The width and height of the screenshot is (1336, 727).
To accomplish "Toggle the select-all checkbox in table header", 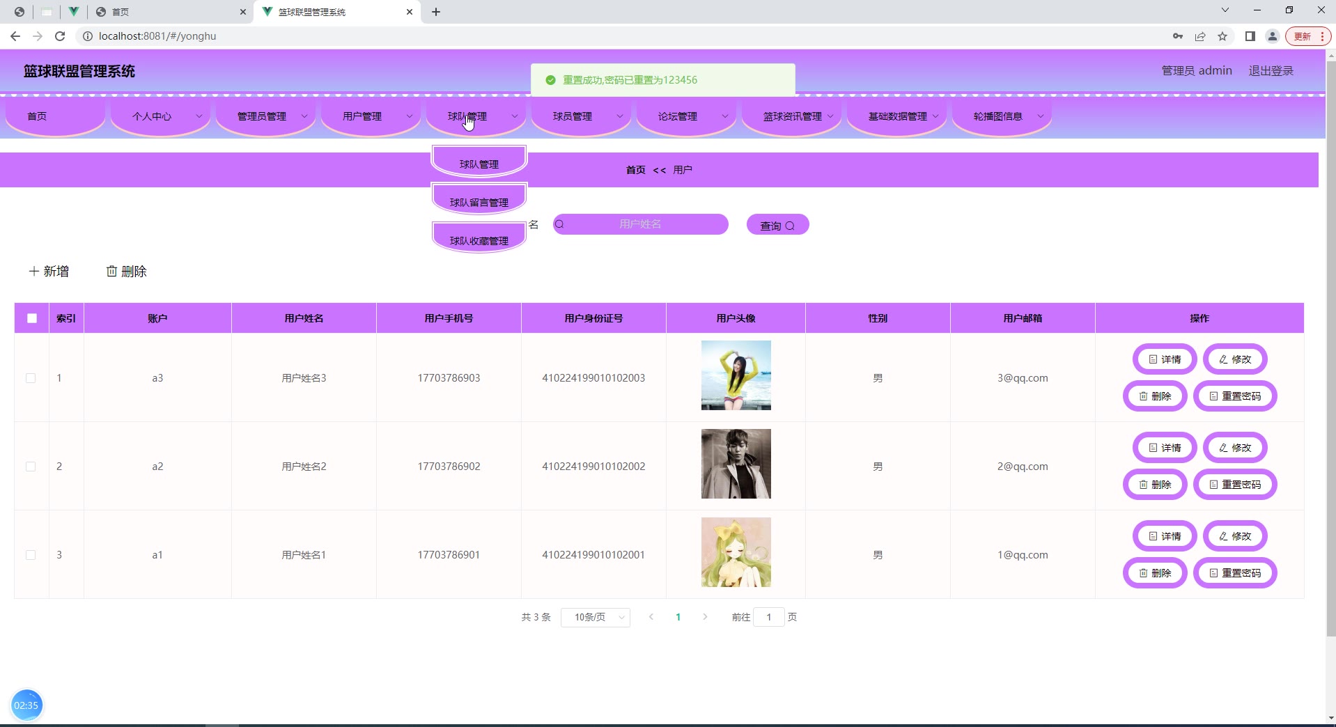I will click(x=32, y=318).
